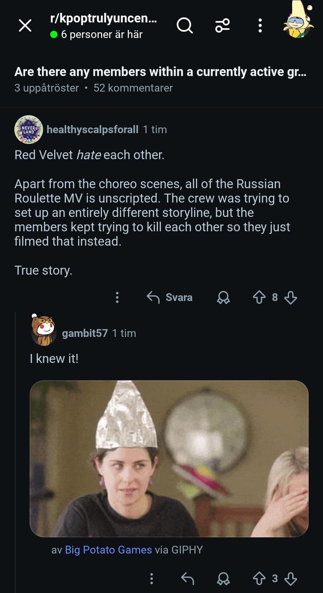This screenshot has width=323, height=593.
Task: Reply with the Svara button
Action: pos(170,297)
